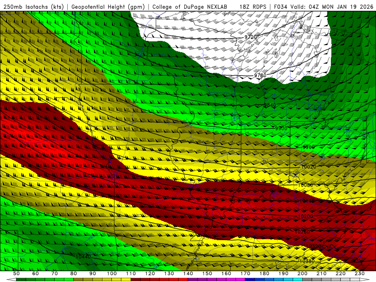Pick the cyan swatch just before 200
This screenshot has width=376, height=282.
point(298,279)
